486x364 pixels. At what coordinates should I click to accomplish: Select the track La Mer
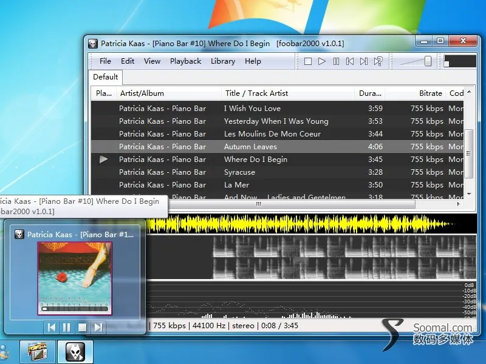click(278, 185)
